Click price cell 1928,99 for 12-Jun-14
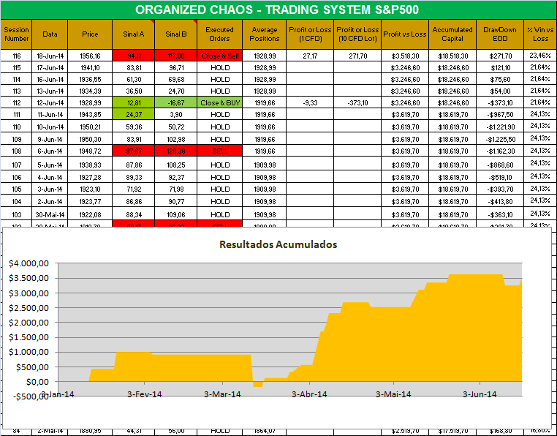The height and width of the screenshot is (436, 557). click(x=90, y=102)
